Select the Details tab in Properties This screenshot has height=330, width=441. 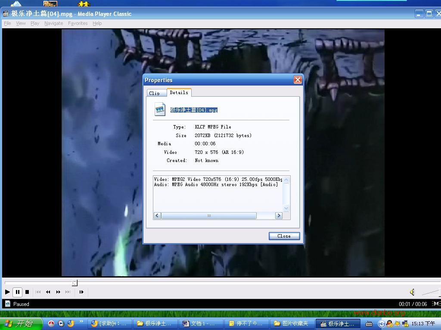(179, 92)
